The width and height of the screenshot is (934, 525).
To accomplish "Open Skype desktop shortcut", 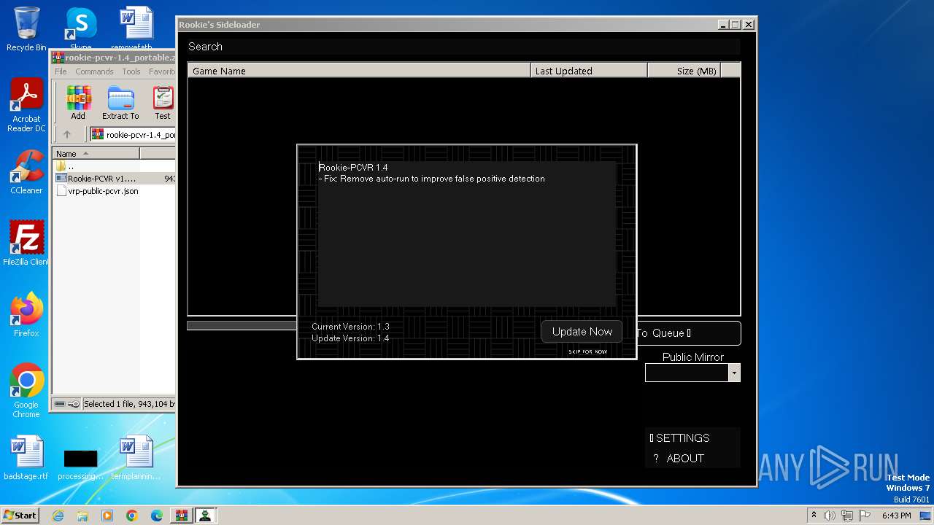I will click(x=81, y=29).
